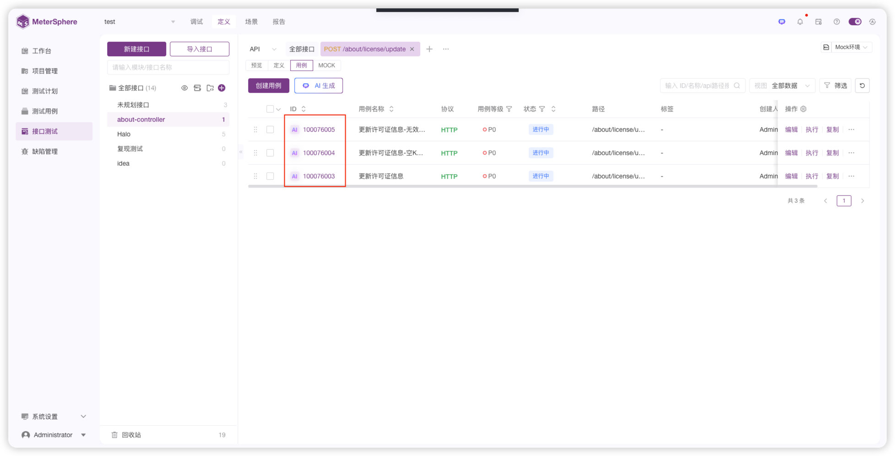Switch to the MOCK sub-tab
Screen dimensions: 895x456
326,65
